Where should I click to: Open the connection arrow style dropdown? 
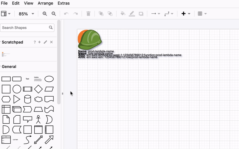[x=155, y=14]
